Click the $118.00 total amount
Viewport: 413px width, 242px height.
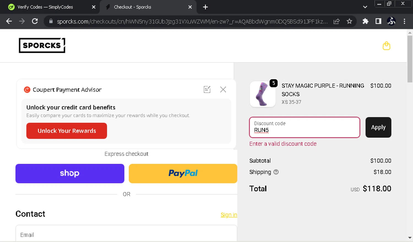[377, 189]
